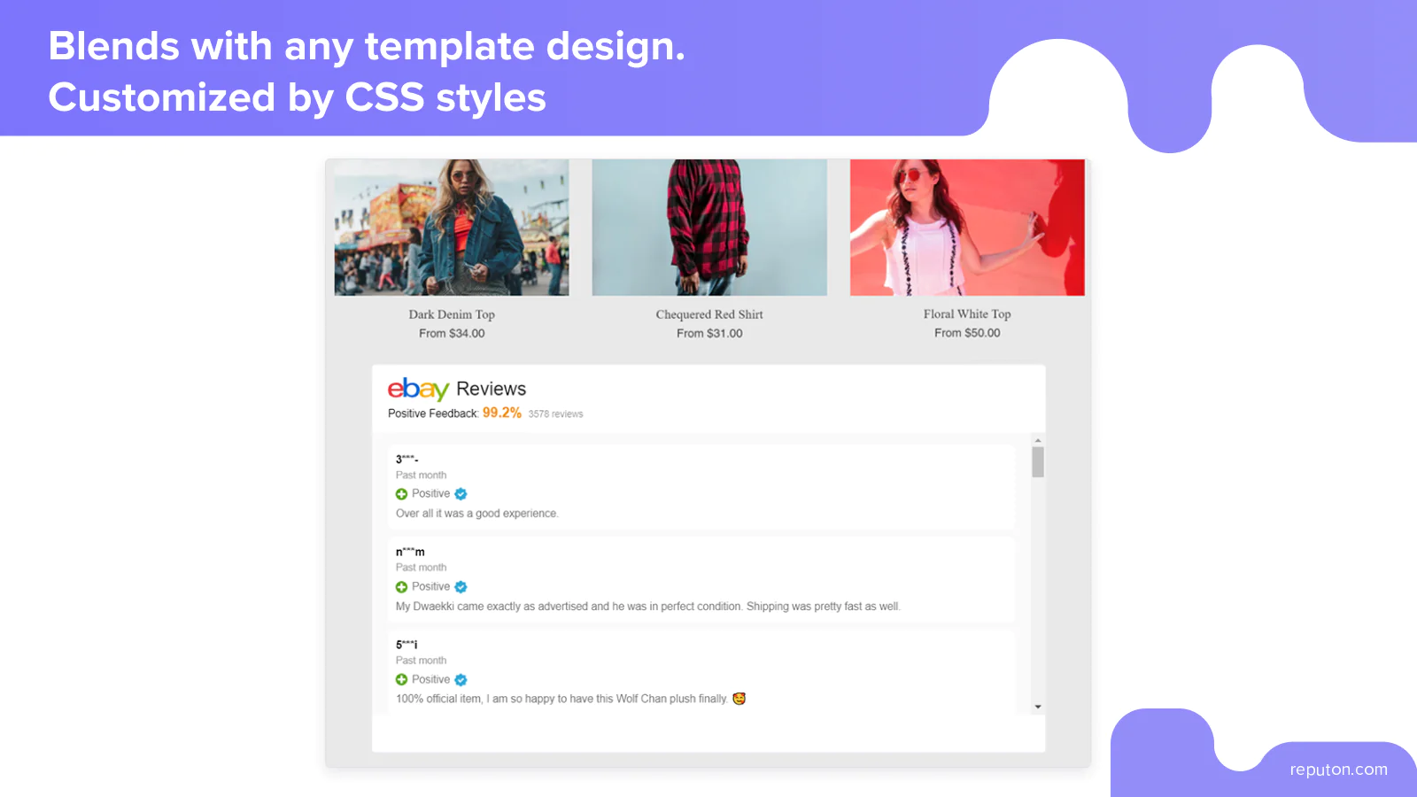This screenshot has height=797, width=1417.
Task: Click the Dark Denim Top title link
Action: coord(452,314)
